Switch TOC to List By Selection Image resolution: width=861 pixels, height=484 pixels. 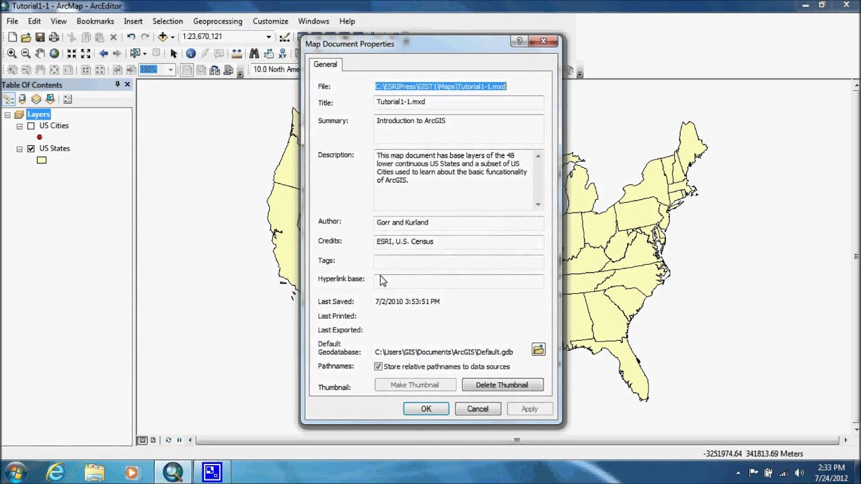click(x=50, y=99)
